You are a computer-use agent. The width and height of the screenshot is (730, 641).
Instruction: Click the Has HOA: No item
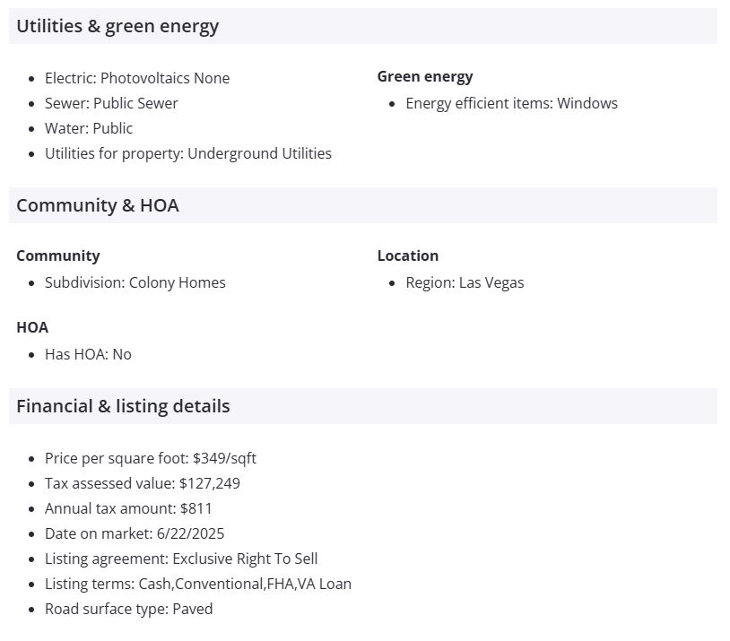coord(88,354)
